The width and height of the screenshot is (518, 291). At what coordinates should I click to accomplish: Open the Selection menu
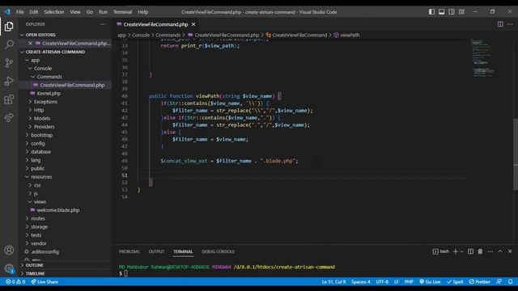(54, 12)
